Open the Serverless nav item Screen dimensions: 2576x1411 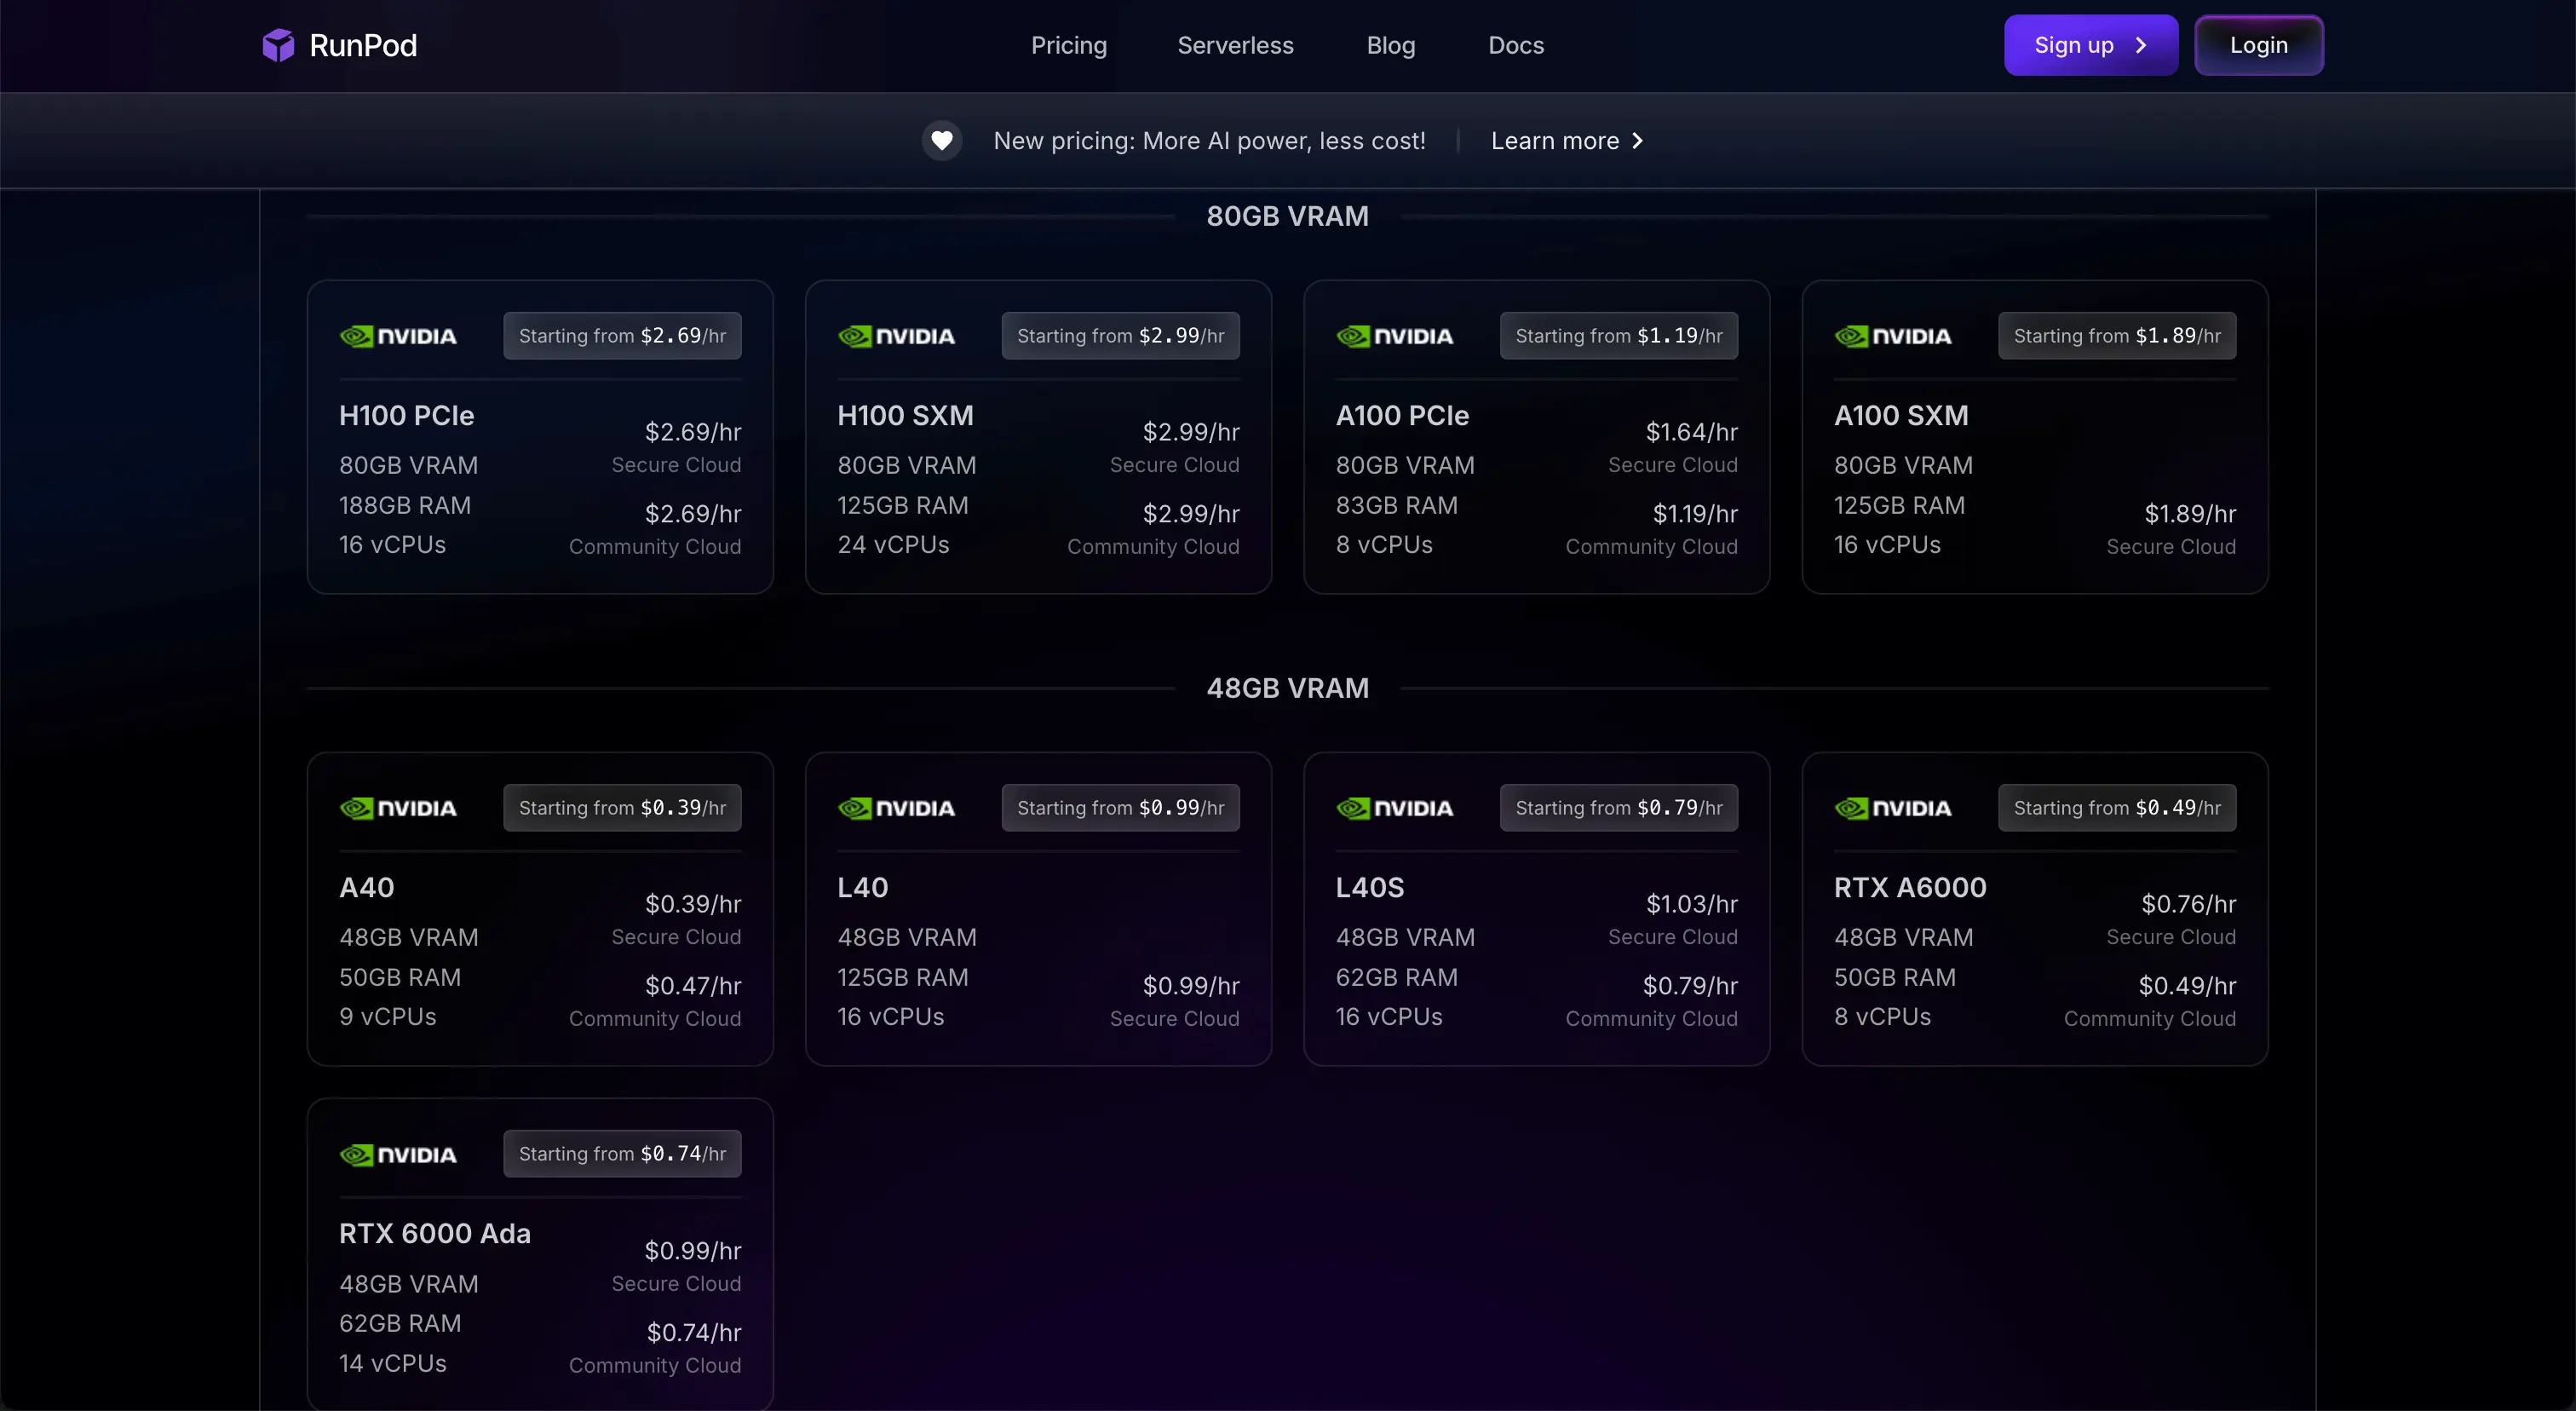coord(1235,45)
